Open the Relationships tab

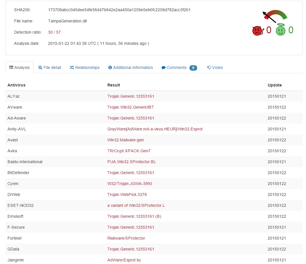[x=85, y=68]
